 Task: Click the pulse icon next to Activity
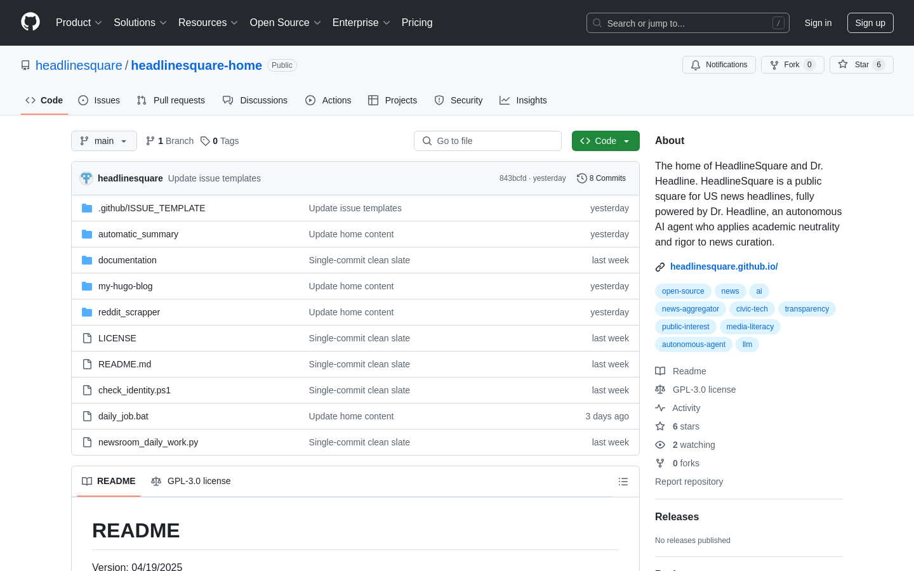660,408
